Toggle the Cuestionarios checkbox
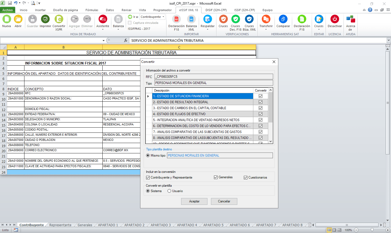 [246, 177]
